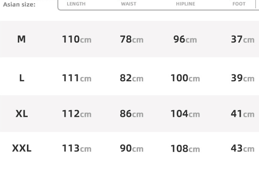Select the 100cm hipline measurement

(185, 78)
